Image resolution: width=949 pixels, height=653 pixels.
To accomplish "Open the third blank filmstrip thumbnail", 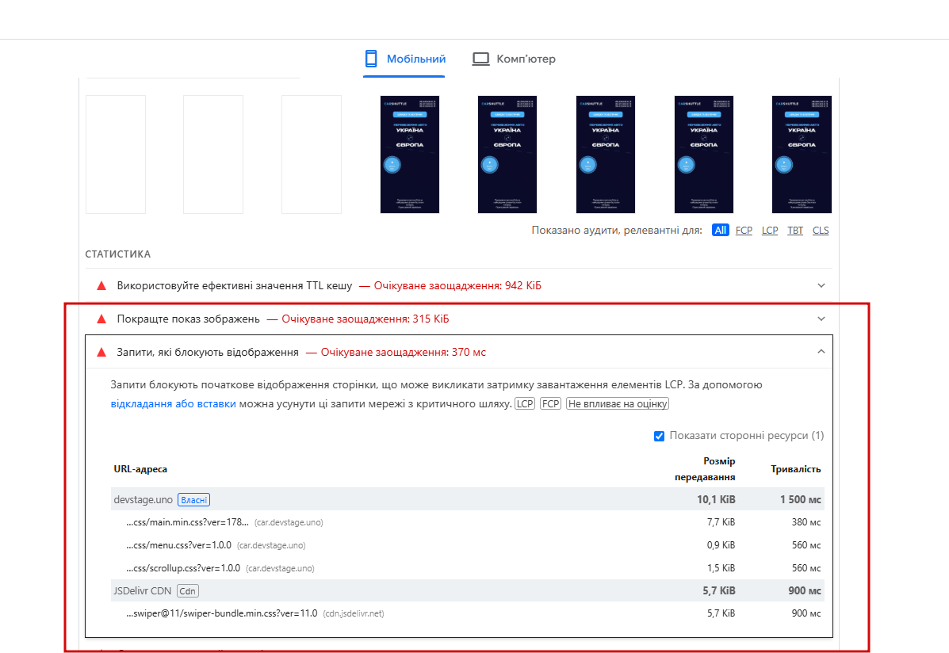I will 312,155.
